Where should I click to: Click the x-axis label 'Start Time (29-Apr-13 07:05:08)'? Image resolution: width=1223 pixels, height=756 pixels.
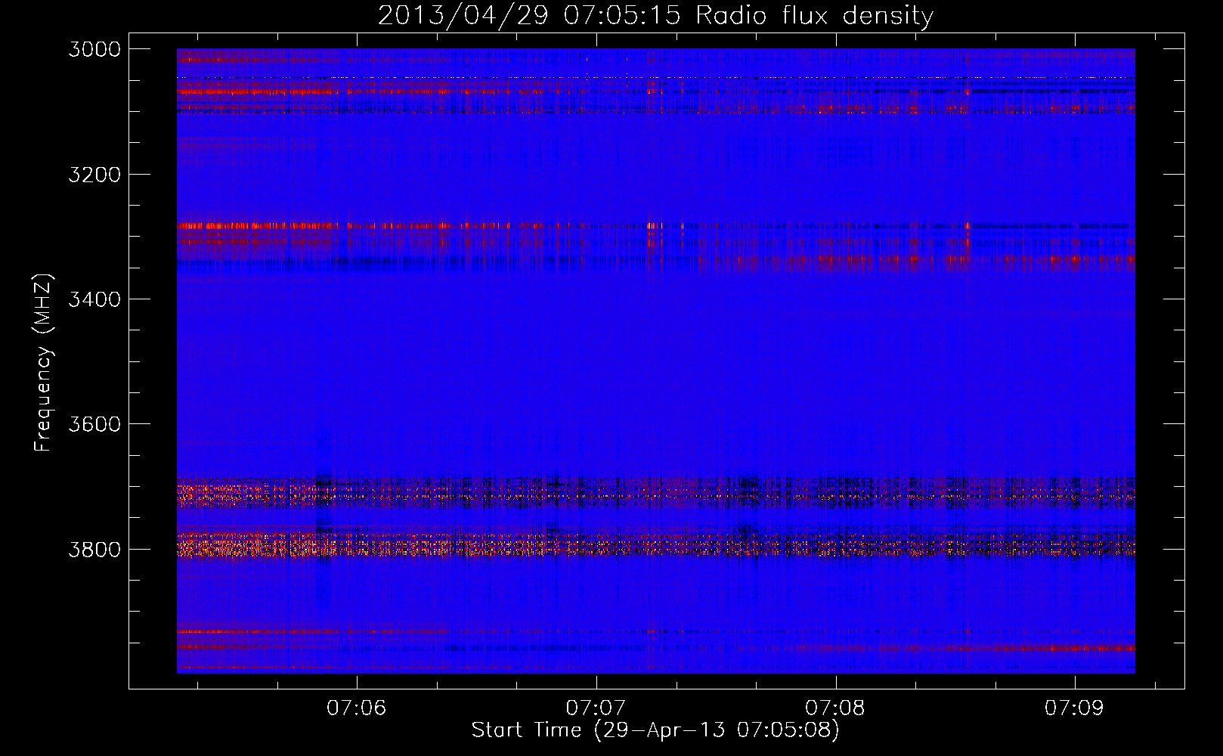click(x=655, y=730)
